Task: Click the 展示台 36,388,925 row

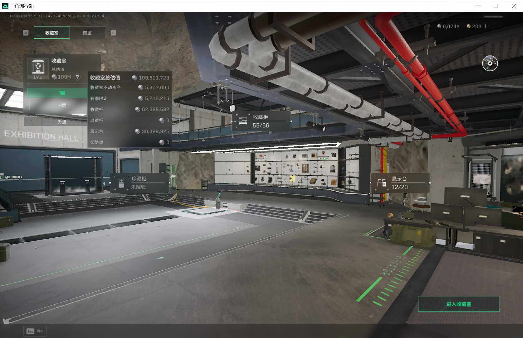Action: [x=130, y=131]
